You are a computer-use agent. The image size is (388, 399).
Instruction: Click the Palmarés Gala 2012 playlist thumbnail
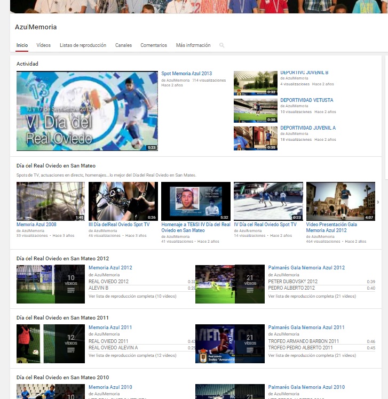(x=230, y=284)
